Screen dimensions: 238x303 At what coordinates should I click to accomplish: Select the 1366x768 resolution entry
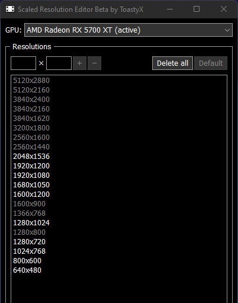[29, 213]
